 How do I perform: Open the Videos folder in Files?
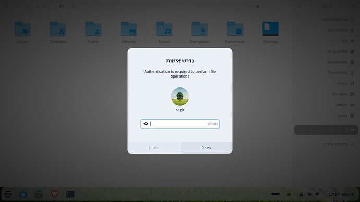[22, 32]
